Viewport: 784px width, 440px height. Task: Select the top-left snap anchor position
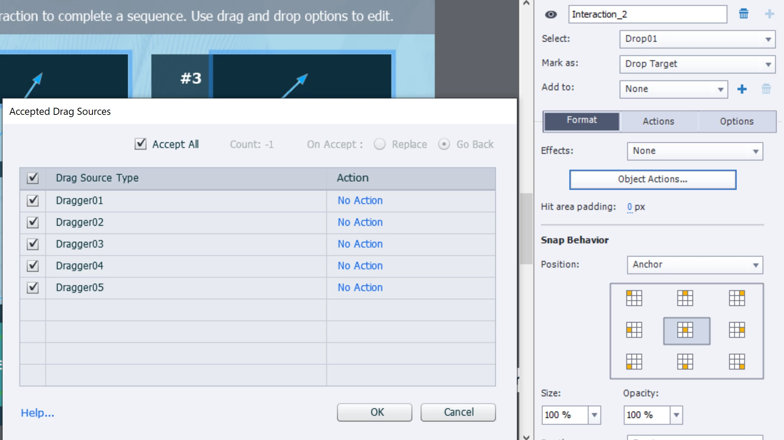pyautogui.click(x=634, y=298)
